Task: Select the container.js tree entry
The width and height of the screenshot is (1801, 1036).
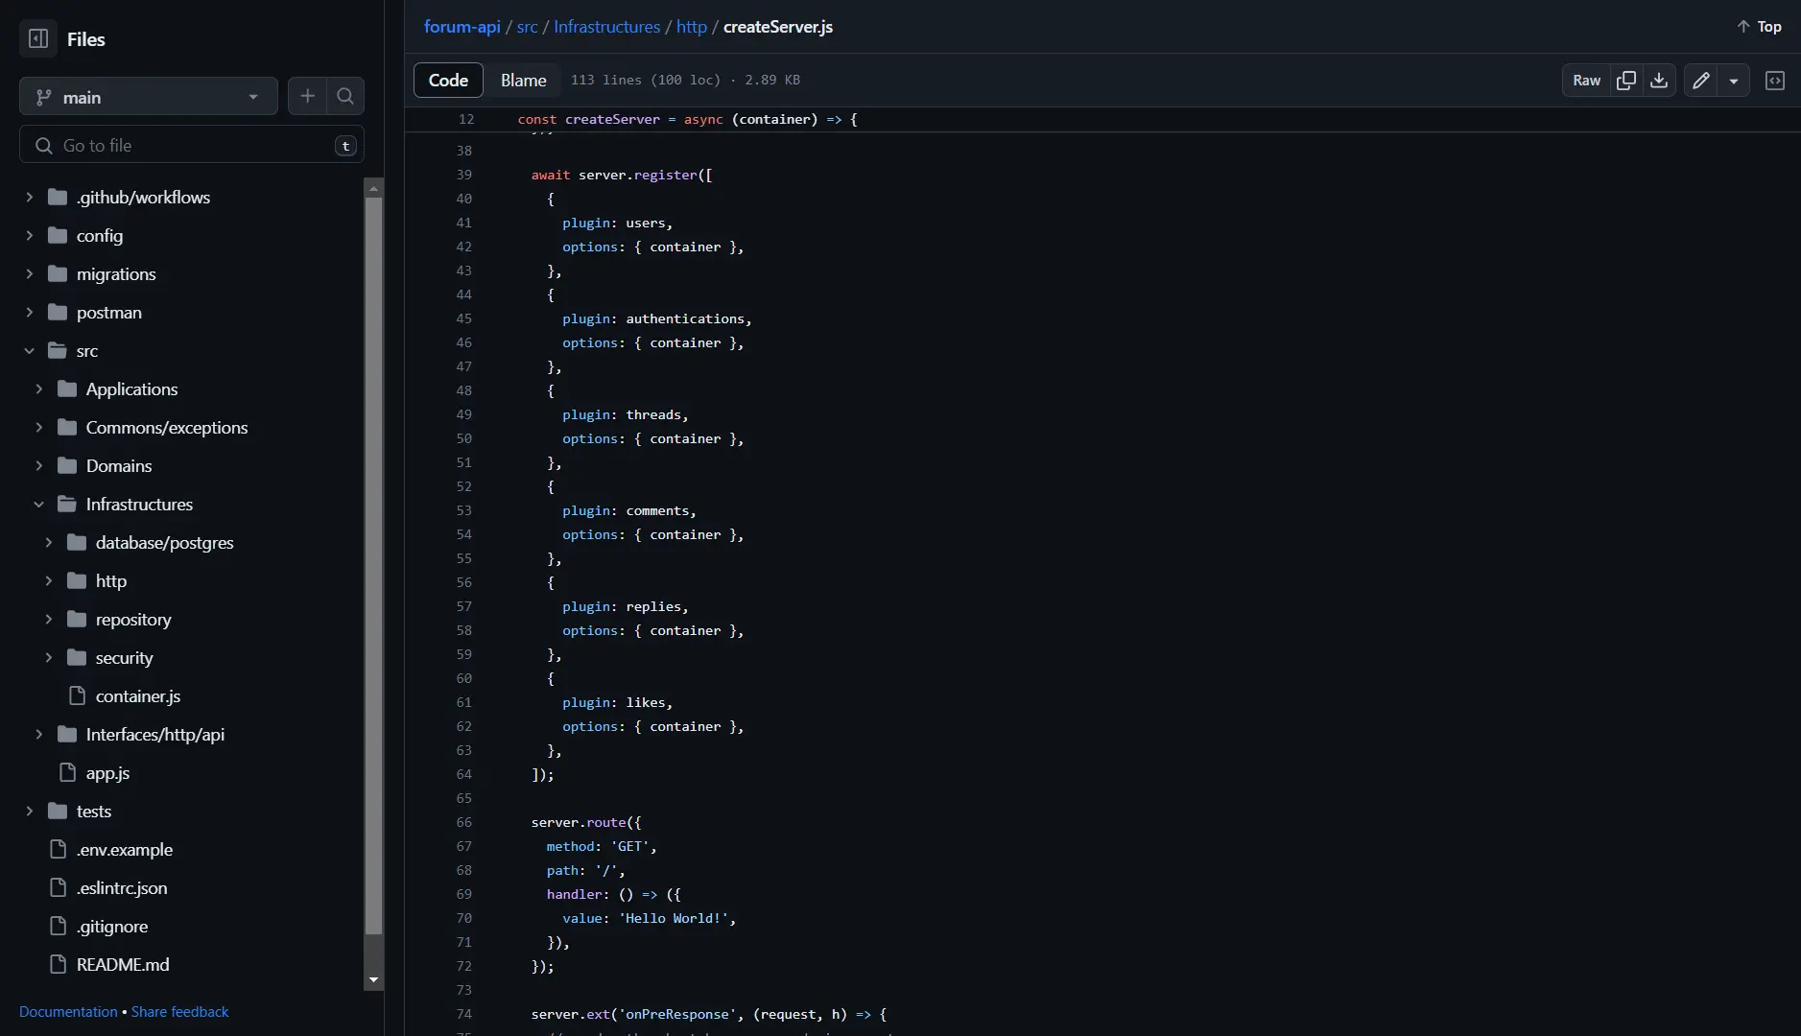Action: pos(137,695)
